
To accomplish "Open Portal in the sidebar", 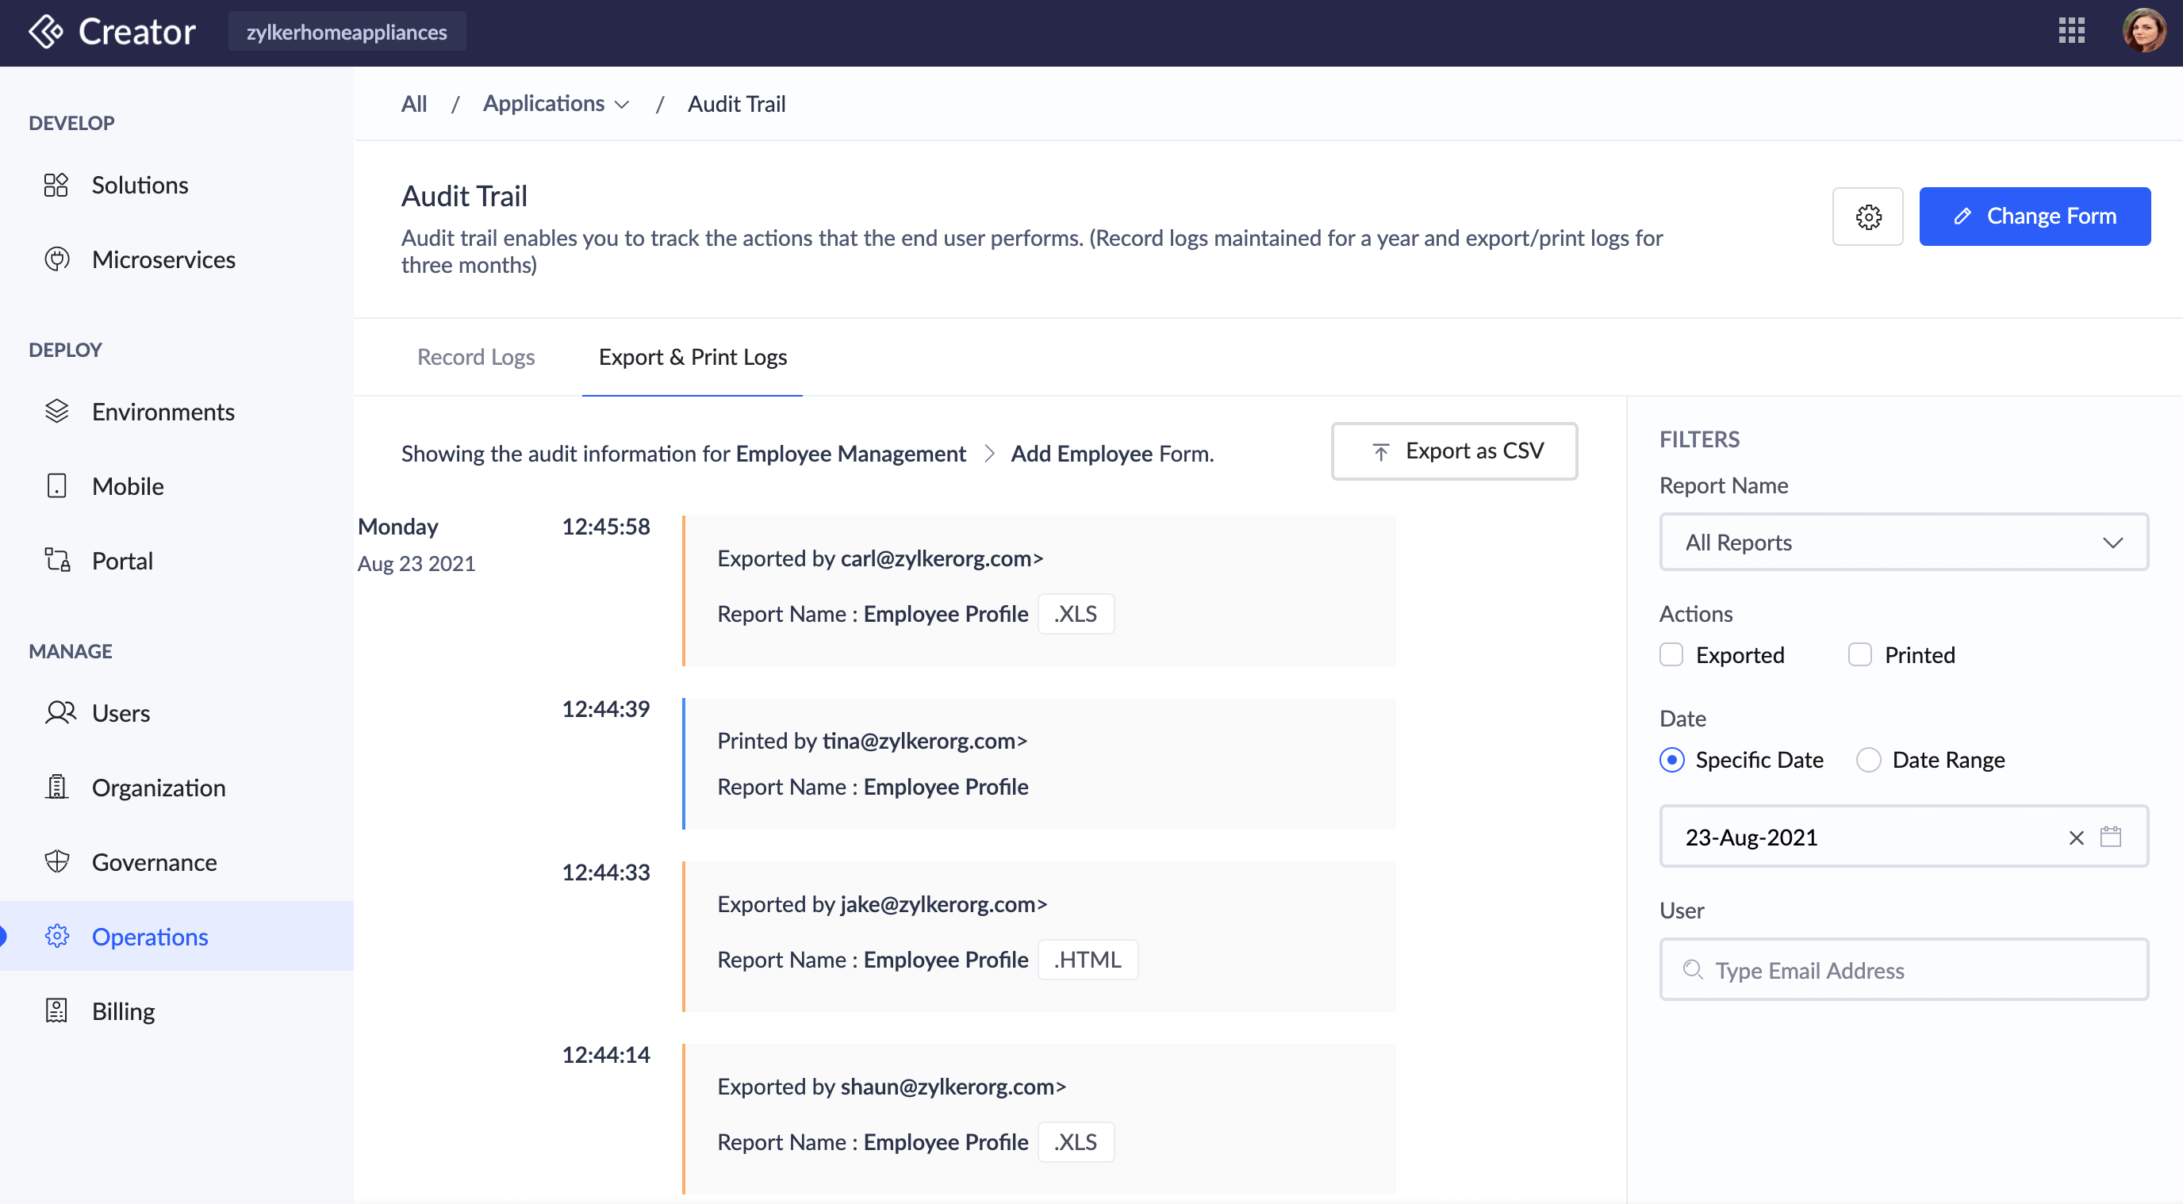I will [x=176, y=560].
